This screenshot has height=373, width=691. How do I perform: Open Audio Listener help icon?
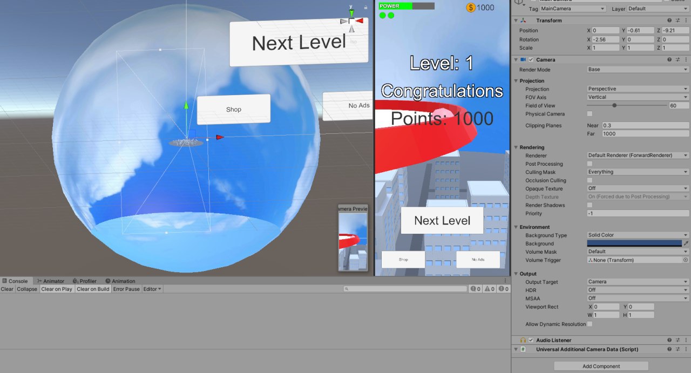click(x=669, y=340)
